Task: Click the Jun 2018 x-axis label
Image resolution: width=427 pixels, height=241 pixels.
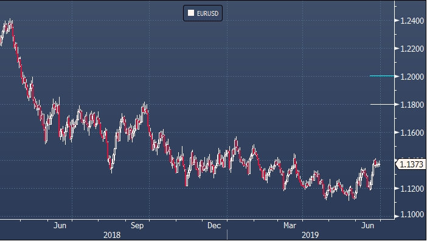Action: point(60,225)
